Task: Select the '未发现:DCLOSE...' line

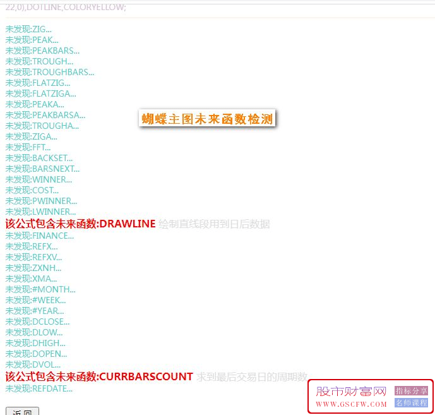Action: pyautogui.click(x=37, y=322)
